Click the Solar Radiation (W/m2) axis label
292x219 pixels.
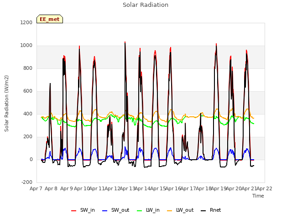[x=6, y=104]
